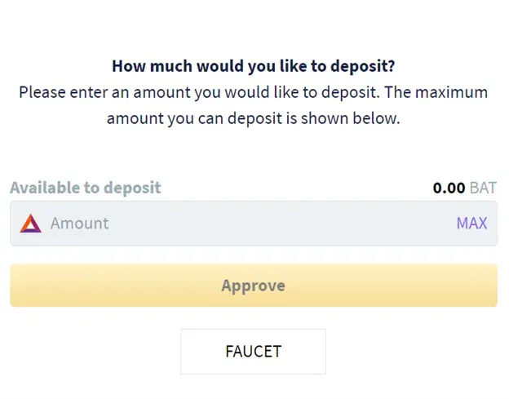This screenshot has width=509, height=399.
Task: Click the 0.00 balance value
Action: [449, 188]
